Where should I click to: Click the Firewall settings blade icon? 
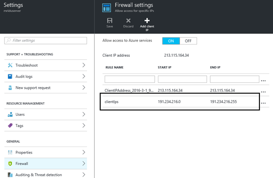[106, 8]
